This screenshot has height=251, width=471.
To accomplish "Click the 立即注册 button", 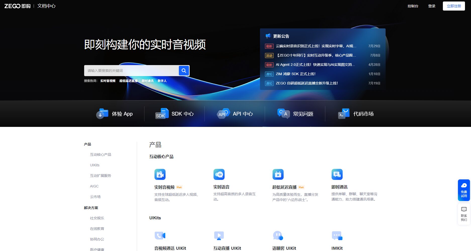I will 454,6.
